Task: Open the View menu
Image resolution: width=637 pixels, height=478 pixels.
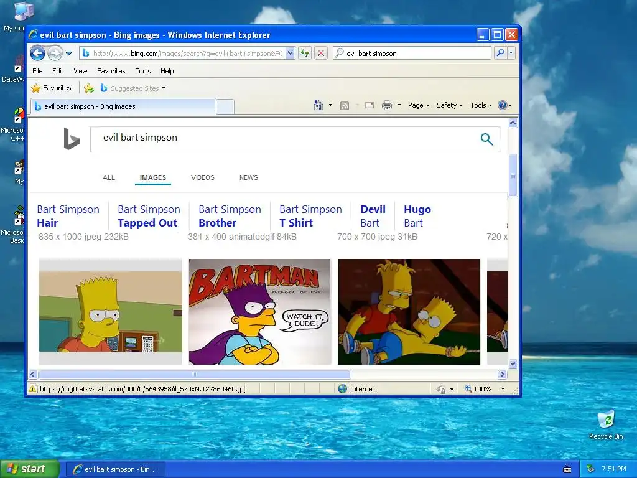Action: pyautogui.click(x=80, y=71)
